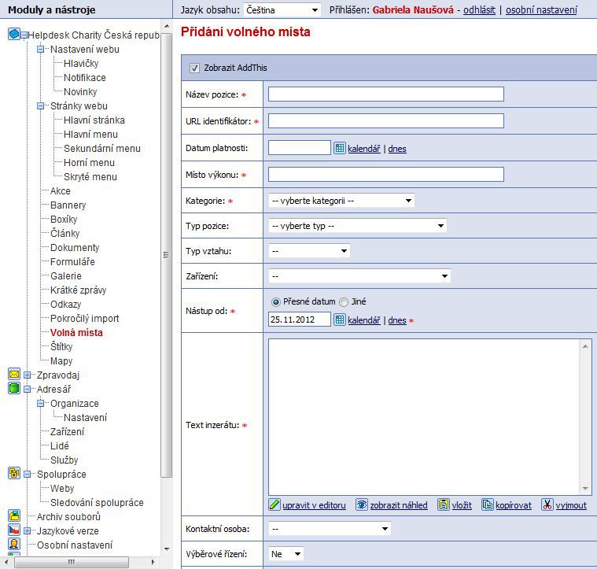Collapse the Helpdesk Charity root node
The height and width of the screenshot is (569, 597).
tap(24, 35)
